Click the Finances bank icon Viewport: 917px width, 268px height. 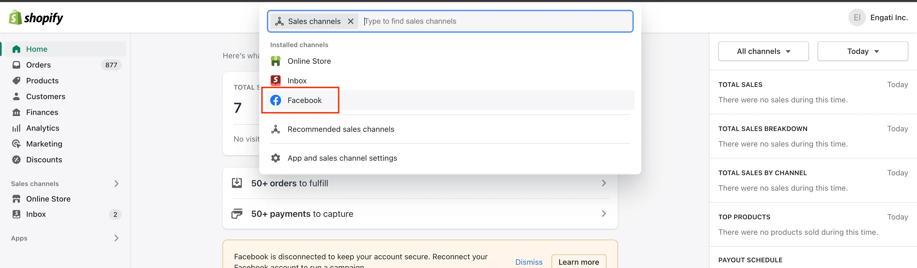[16, 112]
